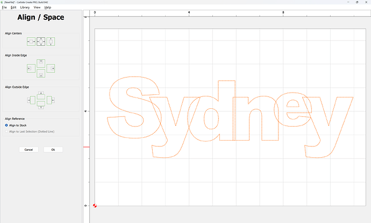Open the View menu
371x223 pixels.
coord(37,8)
